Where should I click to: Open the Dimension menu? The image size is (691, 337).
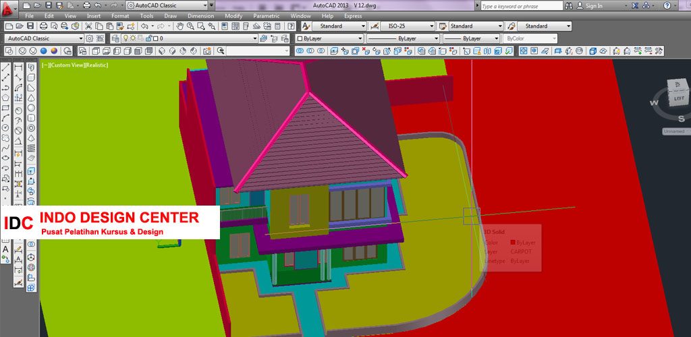coord(200,16)
